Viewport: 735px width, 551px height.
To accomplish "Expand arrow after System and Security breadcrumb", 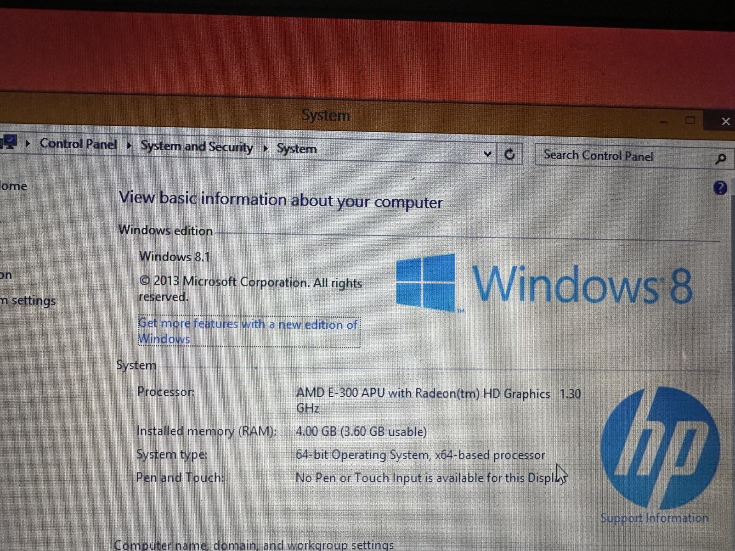I will pos(265,148).
